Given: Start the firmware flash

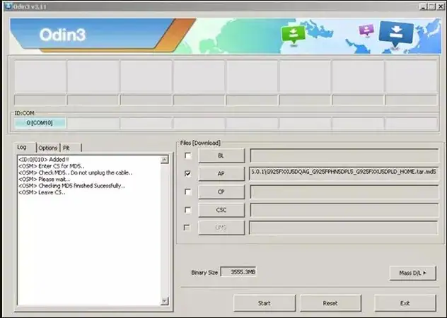Looking at the screenshot, I should point(265,303).
